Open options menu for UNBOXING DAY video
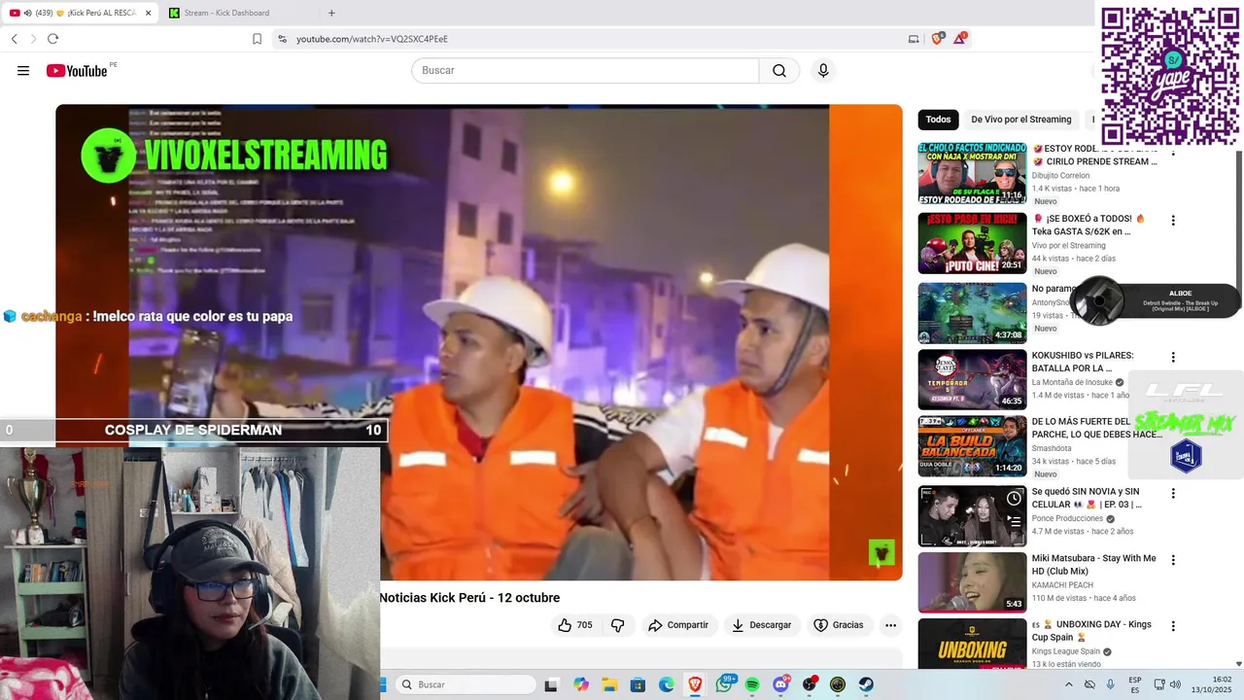Image resolution: width=1244 pixels, height=700 pixels. tap(1173, 626)
